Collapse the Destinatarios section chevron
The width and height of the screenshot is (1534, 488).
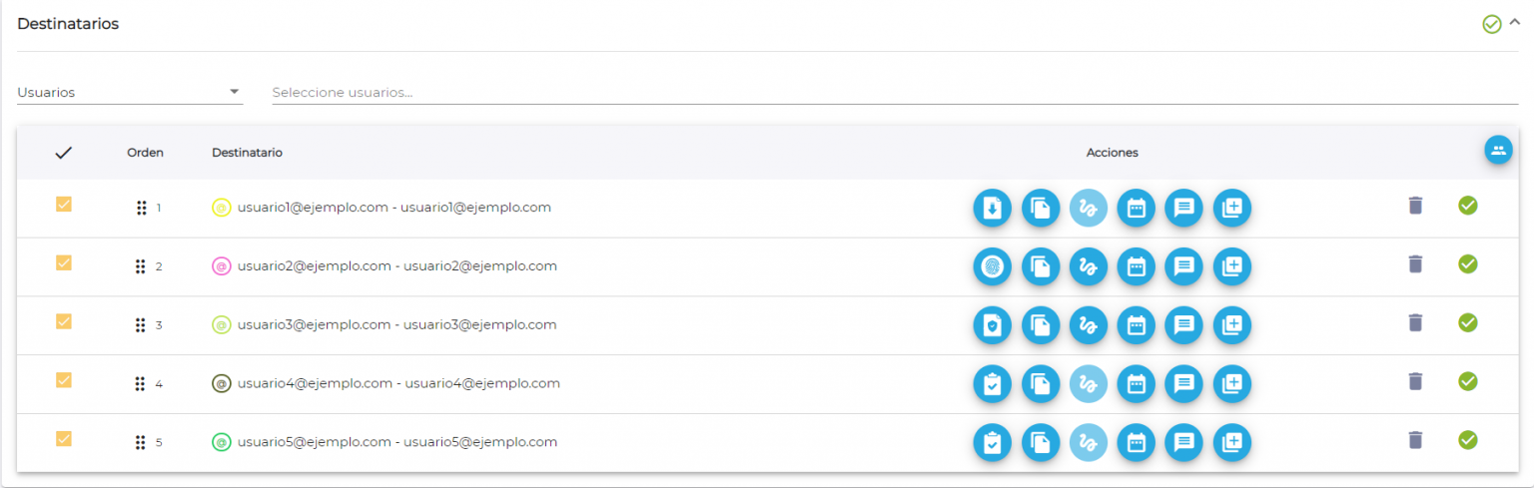(x=1514, y=22)
